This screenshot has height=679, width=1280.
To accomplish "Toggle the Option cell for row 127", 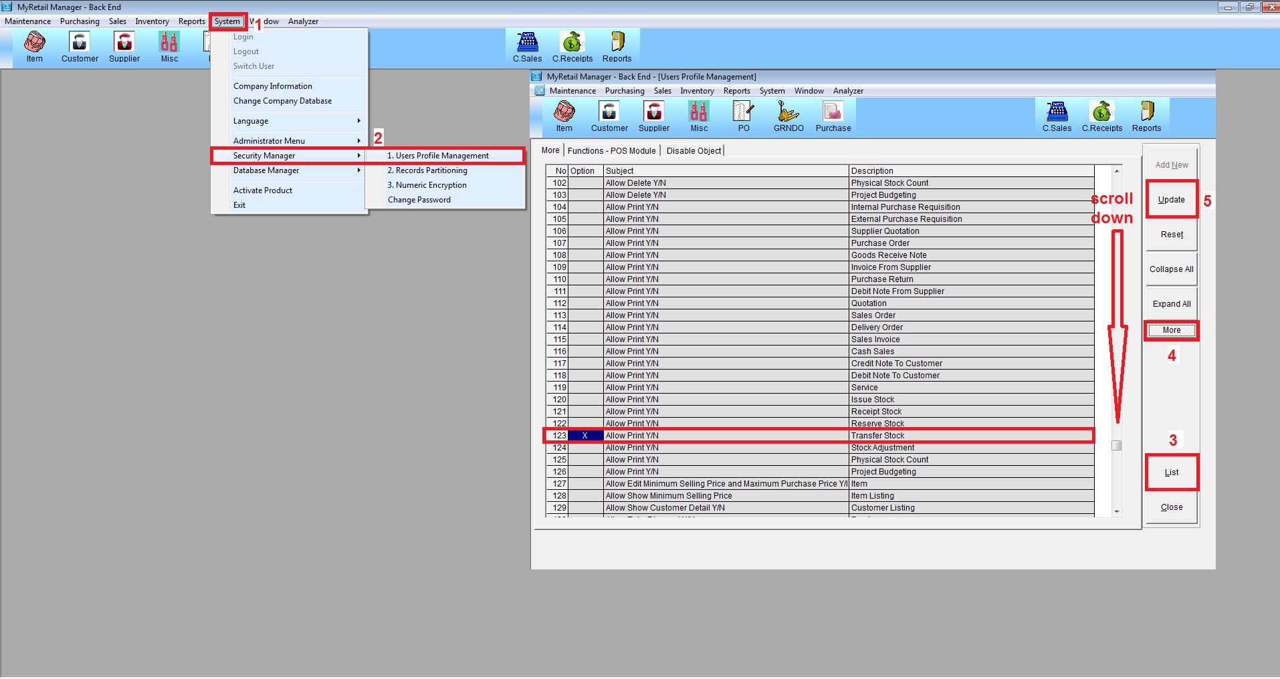I will [585, 484].
